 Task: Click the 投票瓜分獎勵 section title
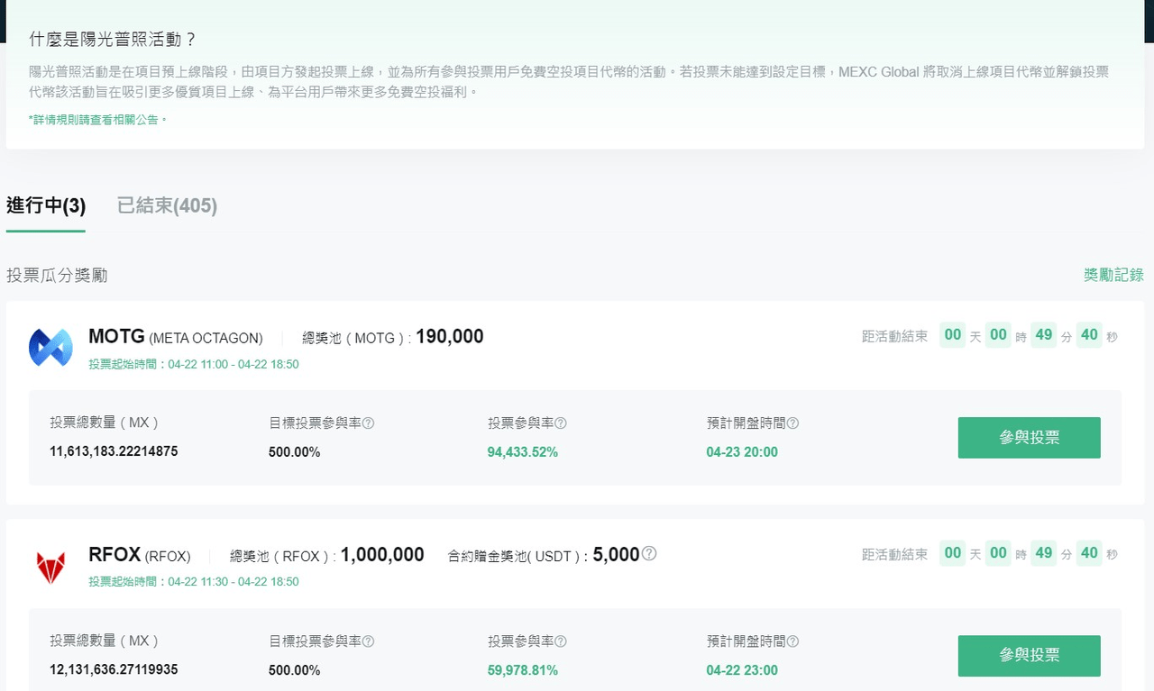click(x=57, y=275)
